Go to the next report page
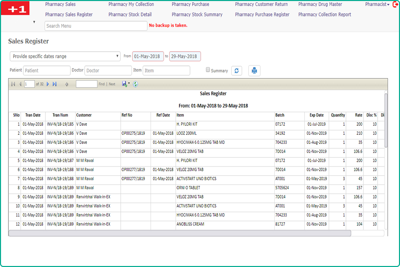400x267 pixels. 48,84
